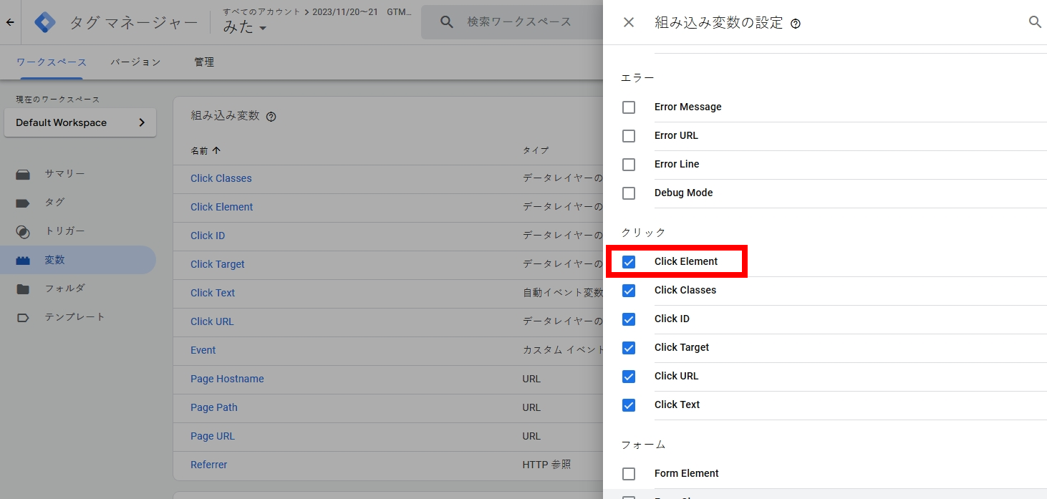The height and width of the screenshot is (499, 1047).
Task: Uncheck the Click Element checkbox
Action: tap(629, 262)
